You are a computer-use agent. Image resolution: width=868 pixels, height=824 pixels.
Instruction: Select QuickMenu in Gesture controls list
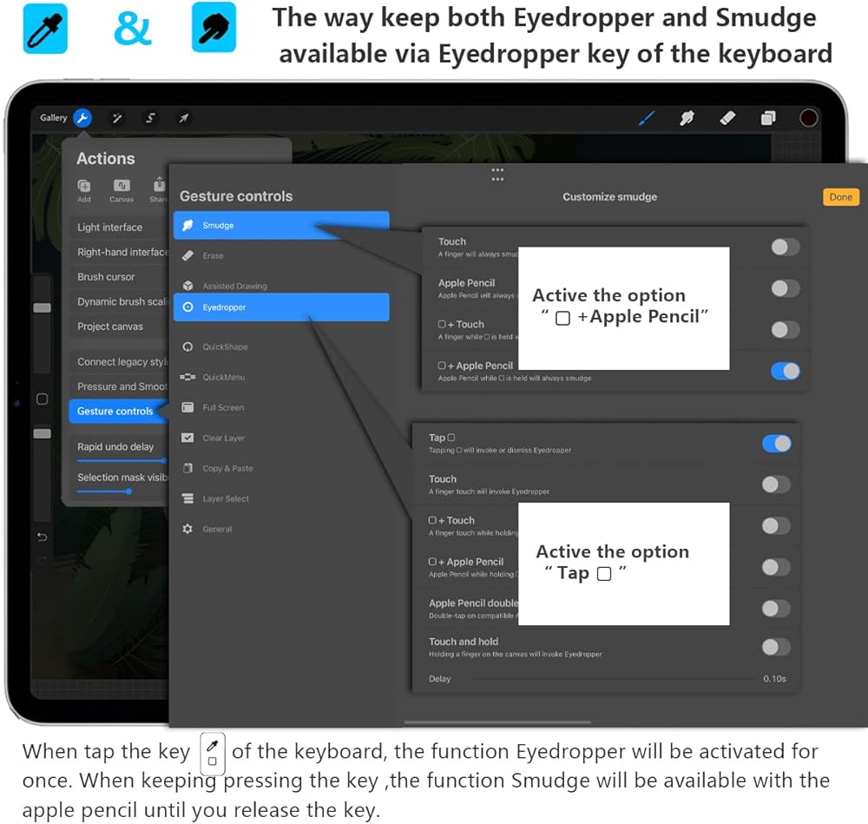pos(224,378)
